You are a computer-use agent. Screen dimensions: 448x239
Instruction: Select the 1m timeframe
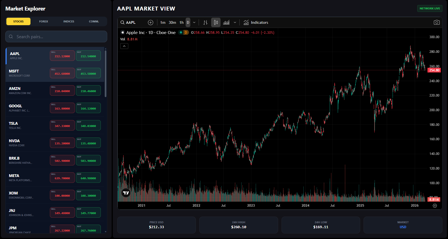(x=163, y=22)
